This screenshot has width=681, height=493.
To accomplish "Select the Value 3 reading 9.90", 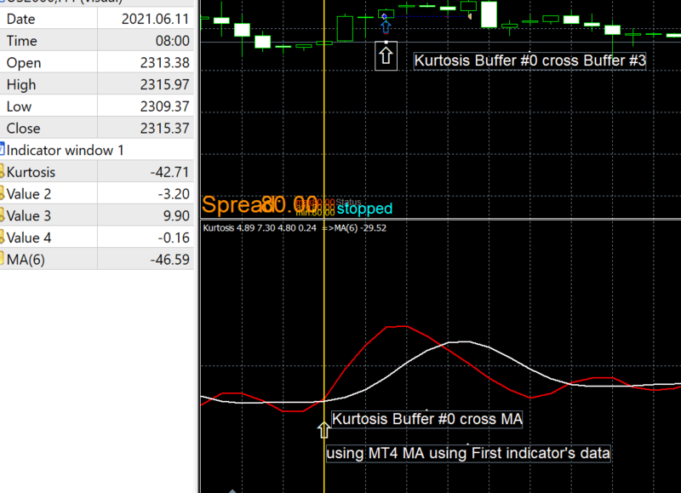I will (x=176, y=216).
